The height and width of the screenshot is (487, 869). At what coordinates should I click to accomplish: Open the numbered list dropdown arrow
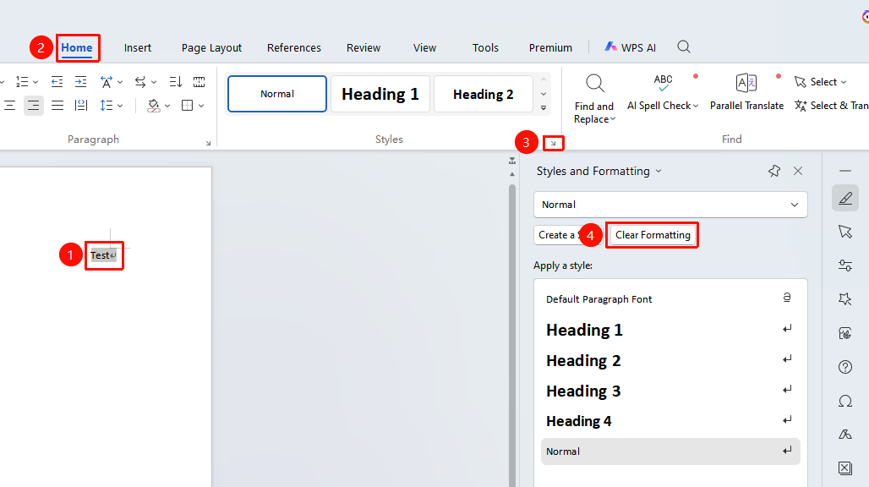(36, 83)
